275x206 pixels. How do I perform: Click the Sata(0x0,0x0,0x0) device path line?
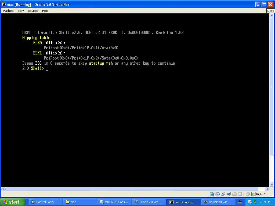91,58
